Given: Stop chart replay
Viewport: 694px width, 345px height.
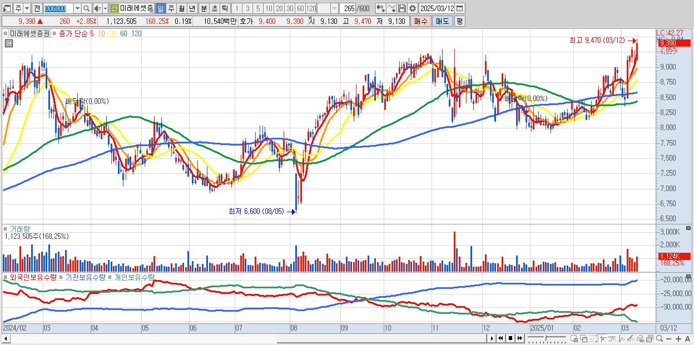Looking at the screenshot, I should click(510, 338).
